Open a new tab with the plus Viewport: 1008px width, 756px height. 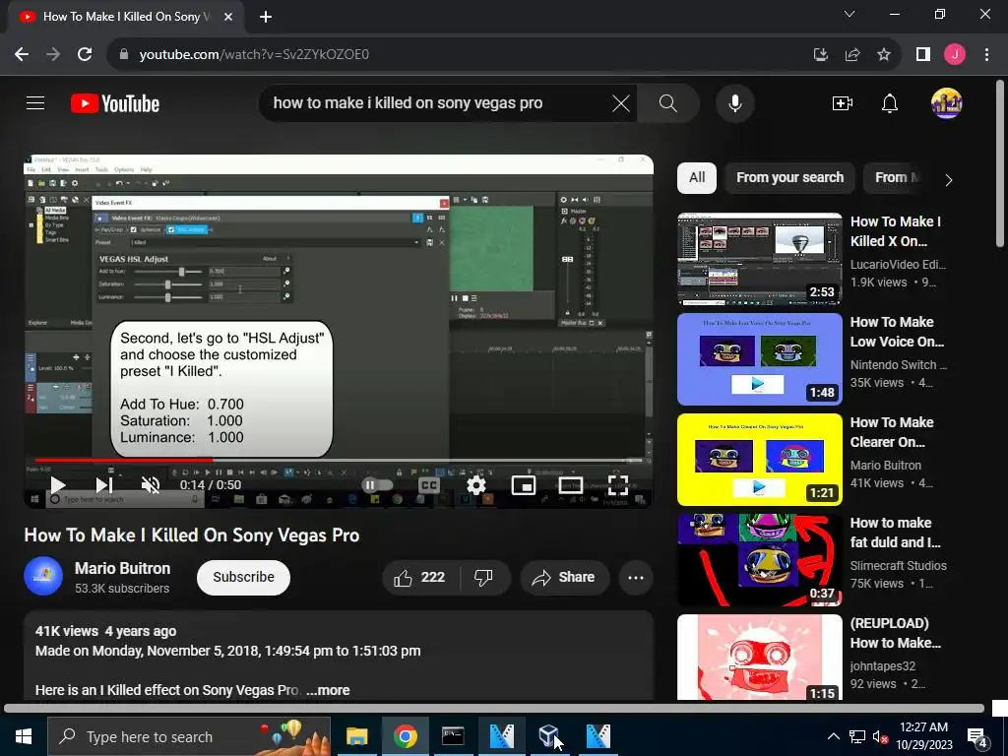(266, 17)
